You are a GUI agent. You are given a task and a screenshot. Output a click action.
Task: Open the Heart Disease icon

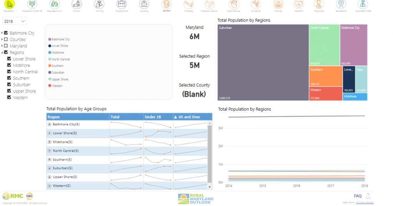[233, 5]
